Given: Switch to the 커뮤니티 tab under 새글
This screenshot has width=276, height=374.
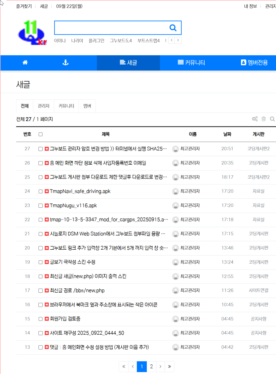Looking at the screenshot, I should click(x=66, y=106).
